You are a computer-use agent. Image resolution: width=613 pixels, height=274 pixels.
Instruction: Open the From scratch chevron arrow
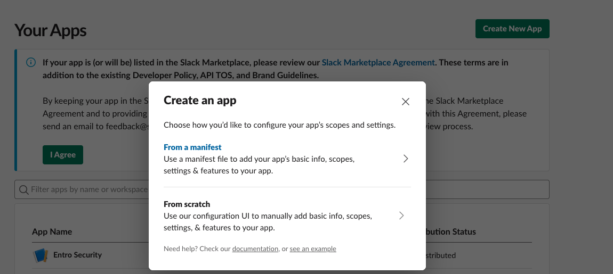[401, 215]
